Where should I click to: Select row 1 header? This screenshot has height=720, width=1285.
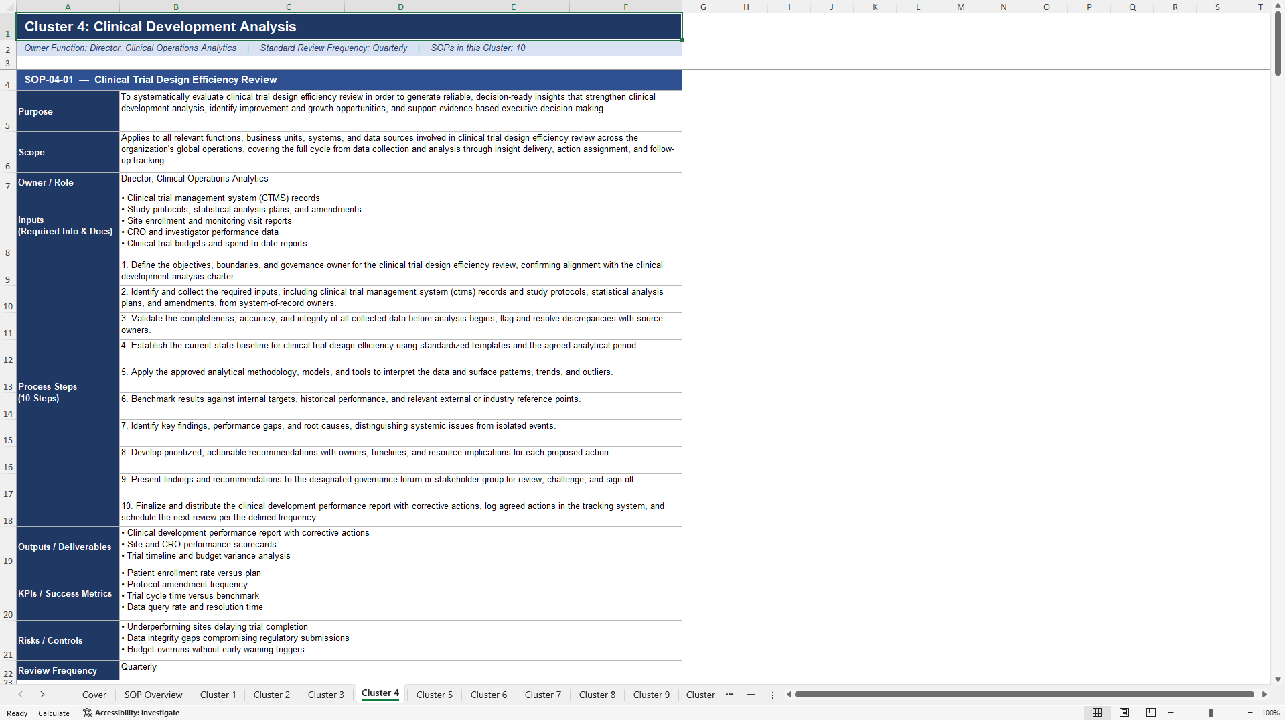(8, 27)
